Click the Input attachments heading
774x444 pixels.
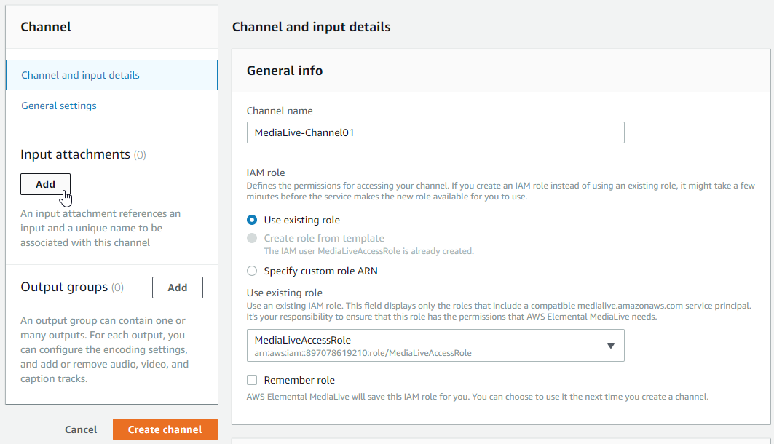pyautogui.click(x=75, y=154)
